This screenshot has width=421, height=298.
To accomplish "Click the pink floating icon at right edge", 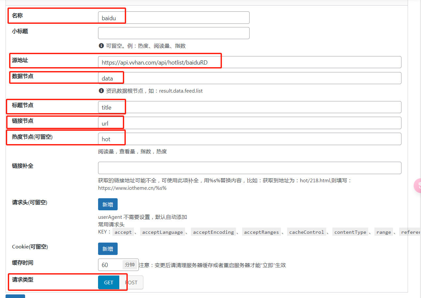I will [x=417, y=186].
